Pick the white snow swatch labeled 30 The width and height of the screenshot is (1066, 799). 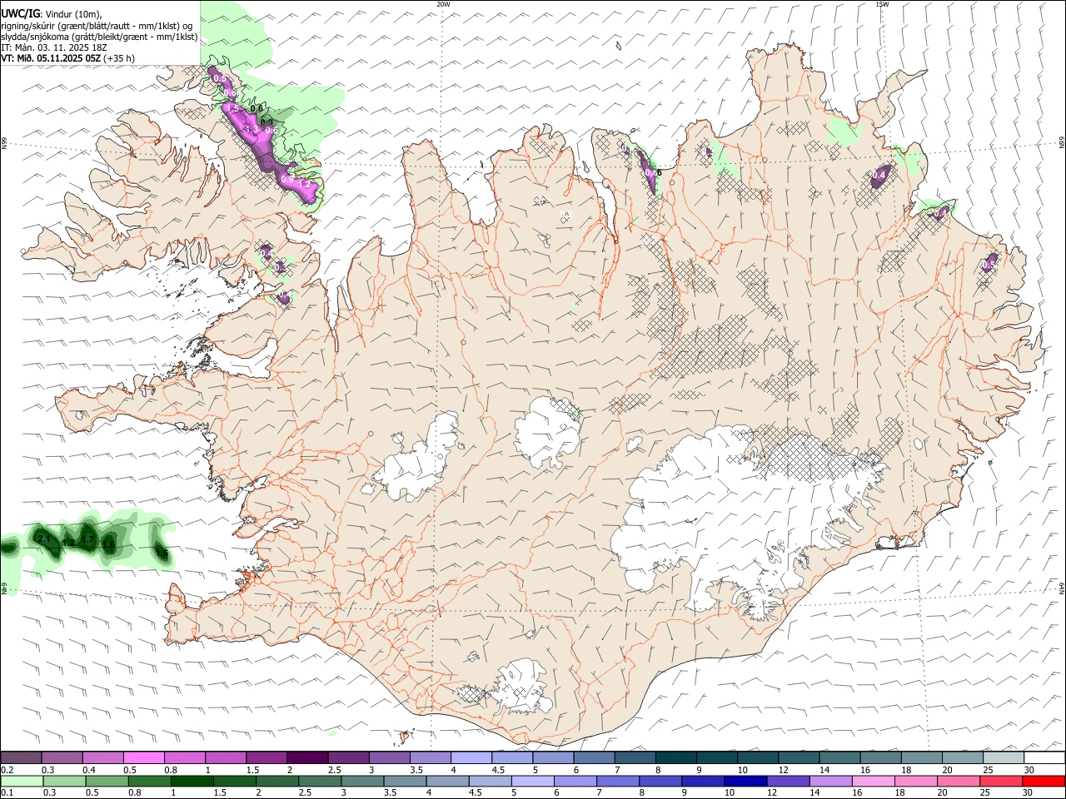(1044, 757)
